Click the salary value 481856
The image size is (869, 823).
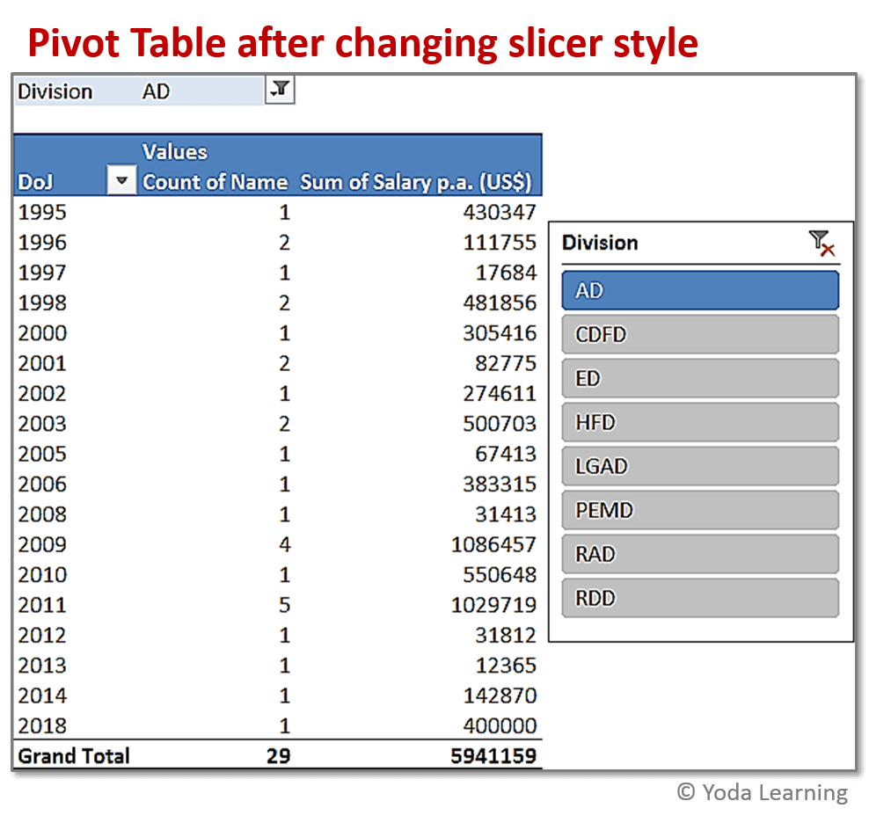click(500, 302)
